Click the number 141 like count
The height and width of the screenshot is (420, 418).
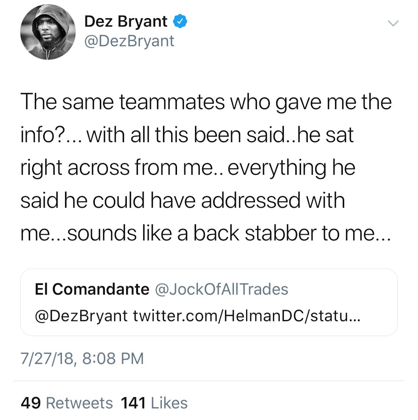click(x=134, y=403)
